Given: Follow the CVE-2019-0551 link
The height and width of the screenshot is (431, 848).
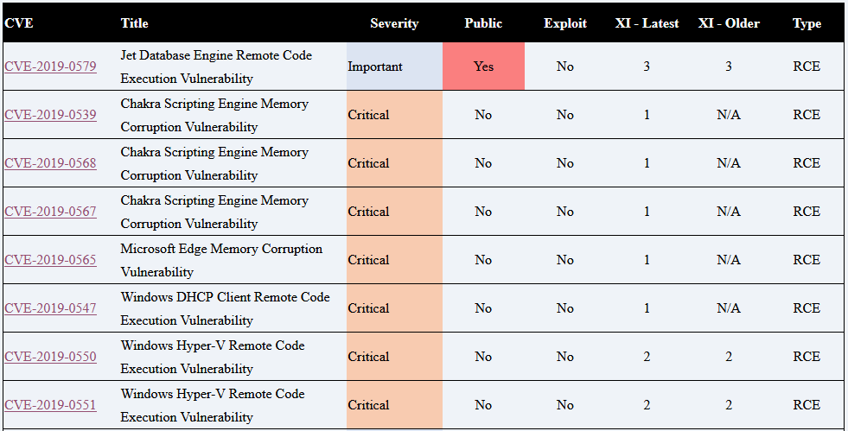Looking at the screenshot, I should tap(50, 405).
